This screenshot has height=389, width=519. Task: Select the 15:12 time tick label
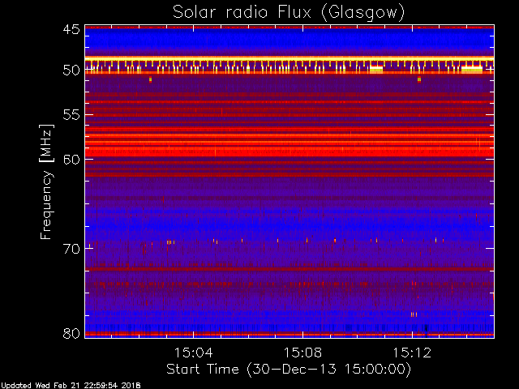tap(411, 353)
